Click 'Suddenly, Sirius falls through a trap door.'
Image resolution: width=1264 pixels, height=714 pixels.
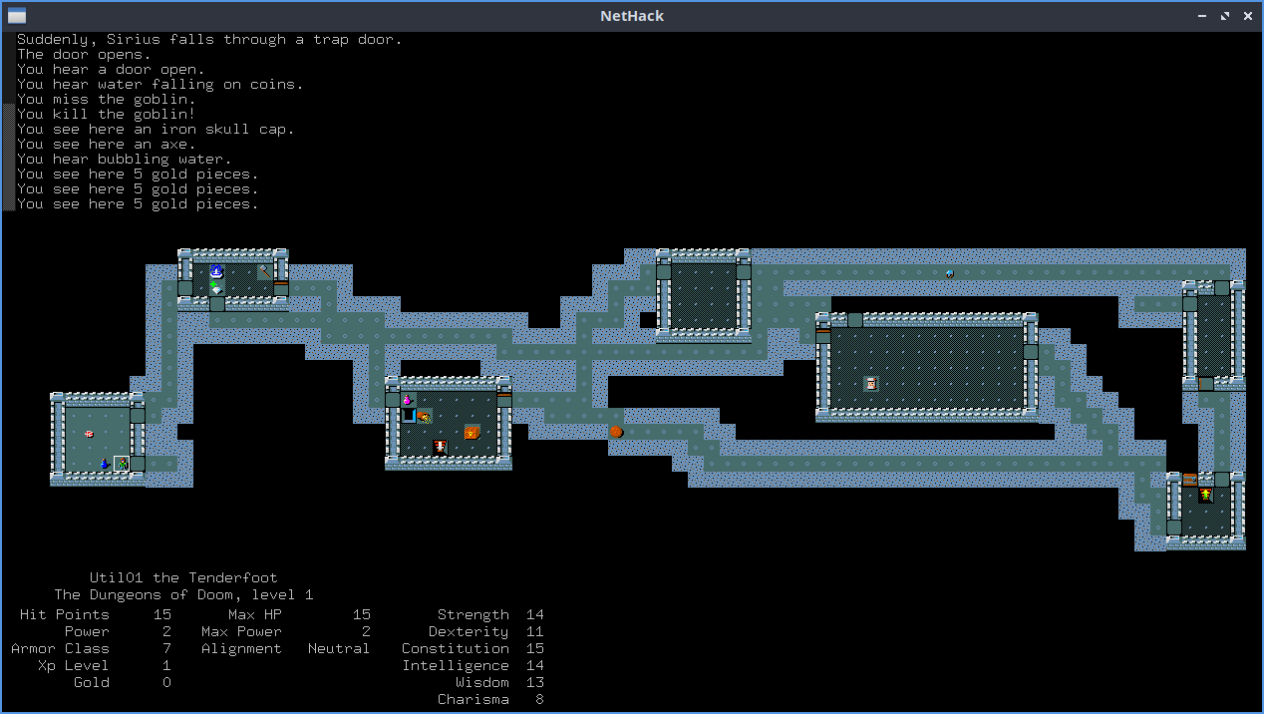209,40
